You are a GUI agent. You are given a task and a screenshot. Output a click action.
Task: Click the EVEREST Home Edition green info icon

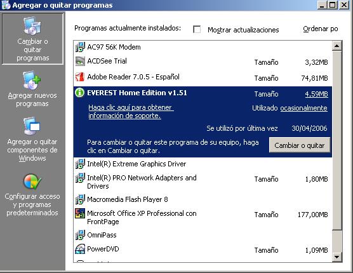[x=80, y=93]
